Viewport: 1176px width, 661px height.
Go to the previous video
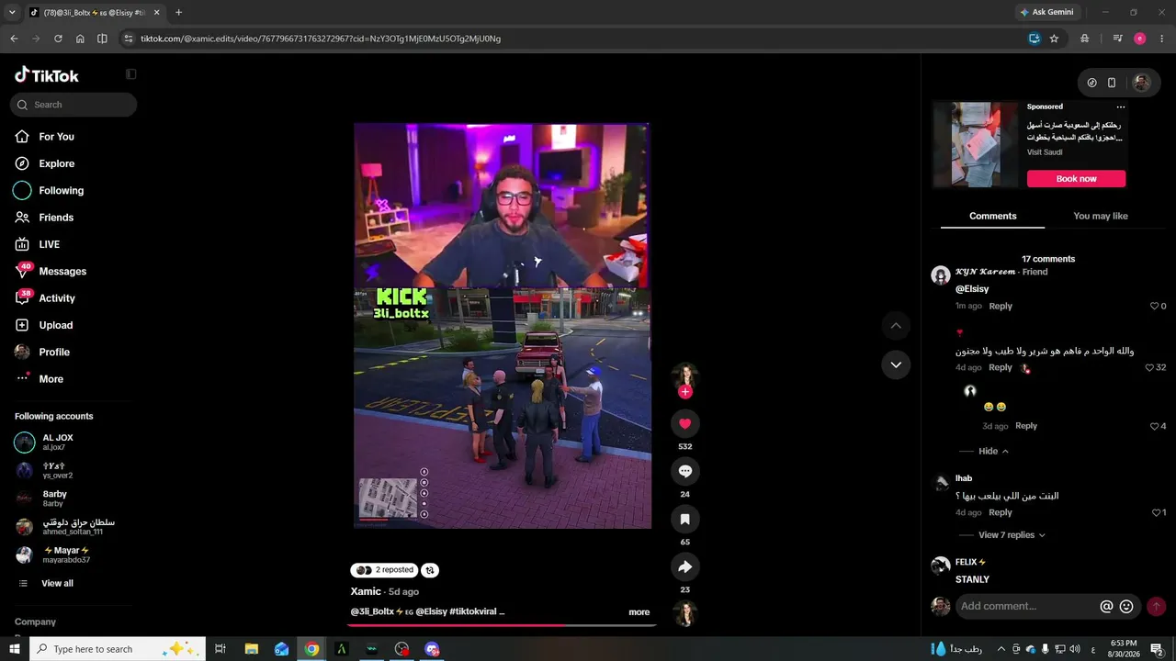point(896,326)
